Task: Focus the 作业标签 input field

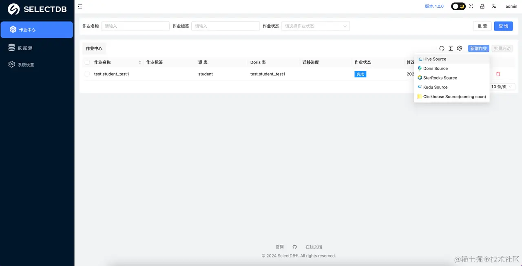Action: (x=226, y=26)
